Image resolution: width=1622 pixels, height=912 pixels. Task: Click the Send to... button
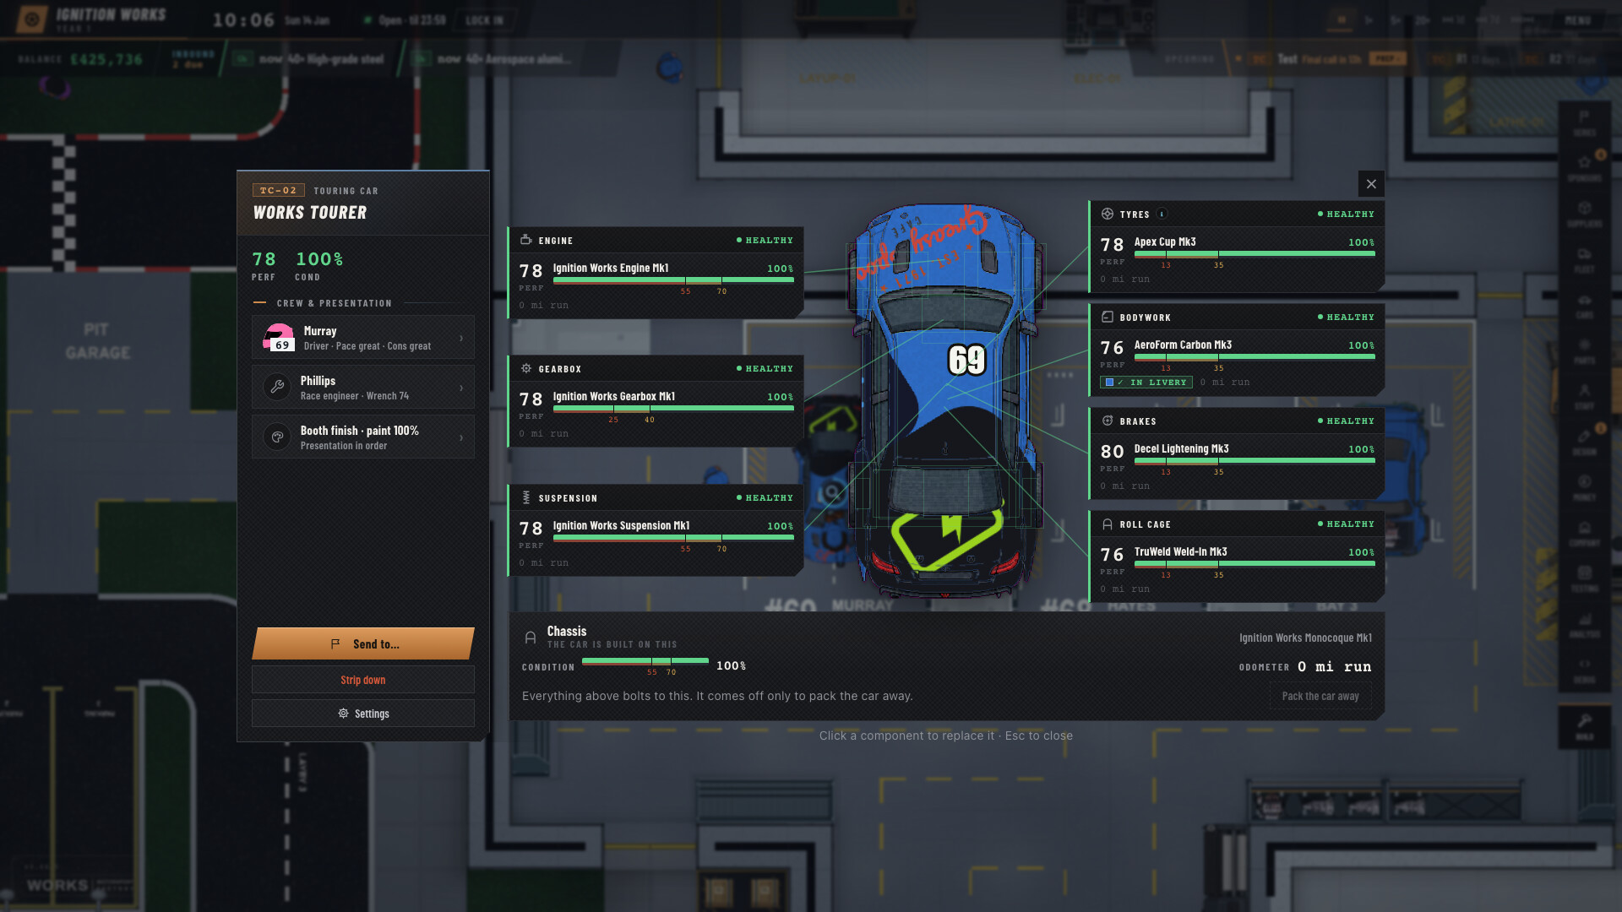[363, 643]
